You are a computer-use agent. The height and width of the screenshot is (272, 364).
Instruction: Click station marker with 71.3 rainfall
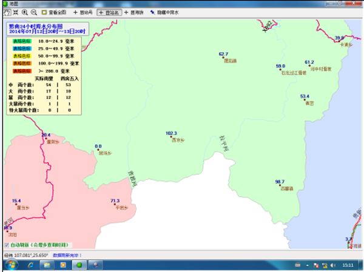115,204
